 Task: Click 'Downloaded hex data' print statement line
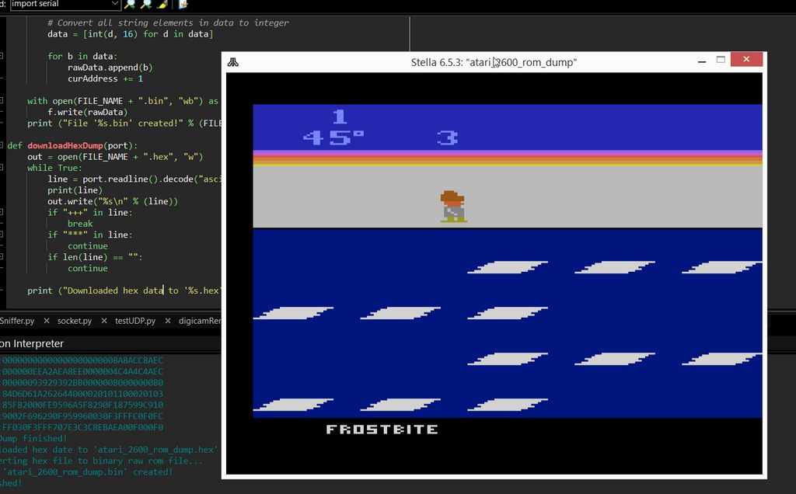click(124, 290)
